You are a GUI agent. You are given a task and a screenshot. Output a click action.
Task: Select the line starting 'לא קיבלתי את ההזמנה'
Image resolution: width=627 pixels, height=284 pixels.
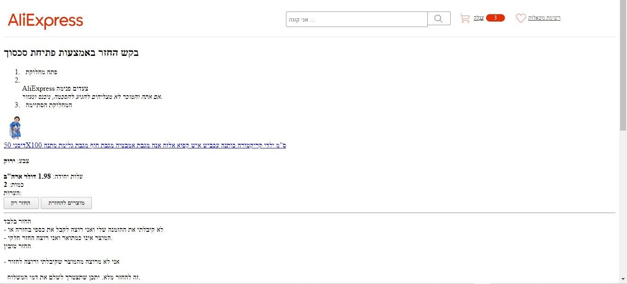point(84,229)
